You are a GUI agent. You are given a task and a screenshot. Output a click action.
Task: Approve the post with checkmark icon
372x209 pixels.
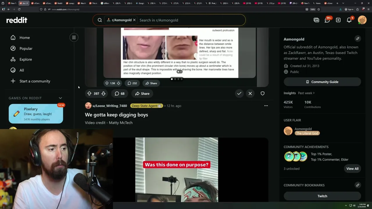(239, 93)
